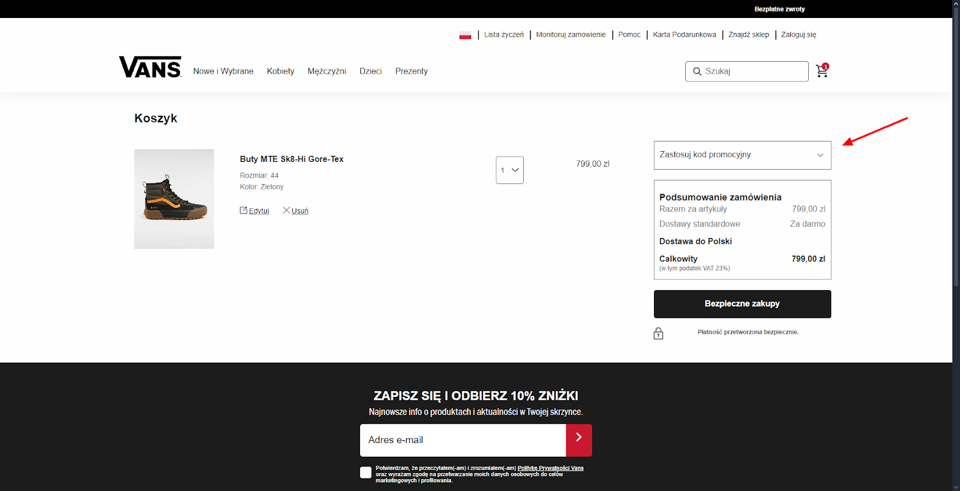
Task: Open the Prezenty menu
Action: [412, 71]
